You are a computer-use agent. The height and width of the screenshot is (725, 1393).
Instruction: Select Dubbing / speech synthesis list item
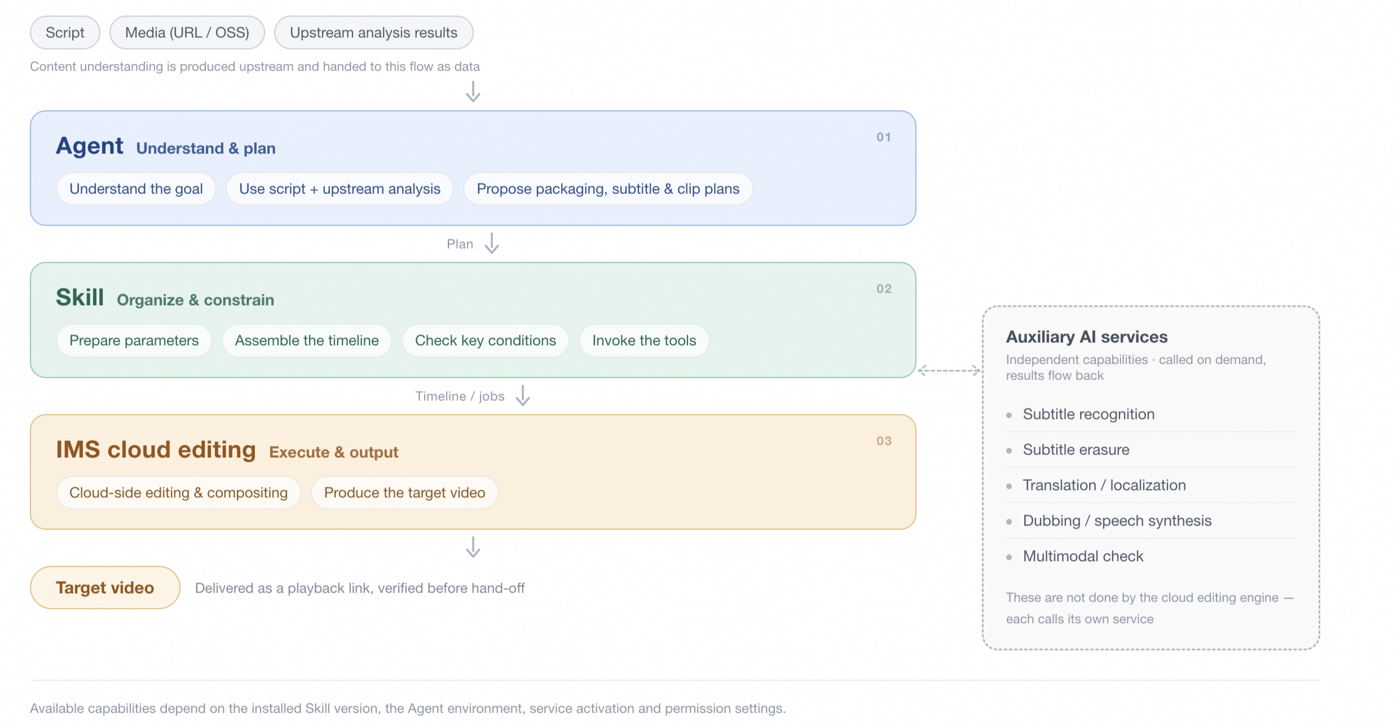click(1151, 521)
